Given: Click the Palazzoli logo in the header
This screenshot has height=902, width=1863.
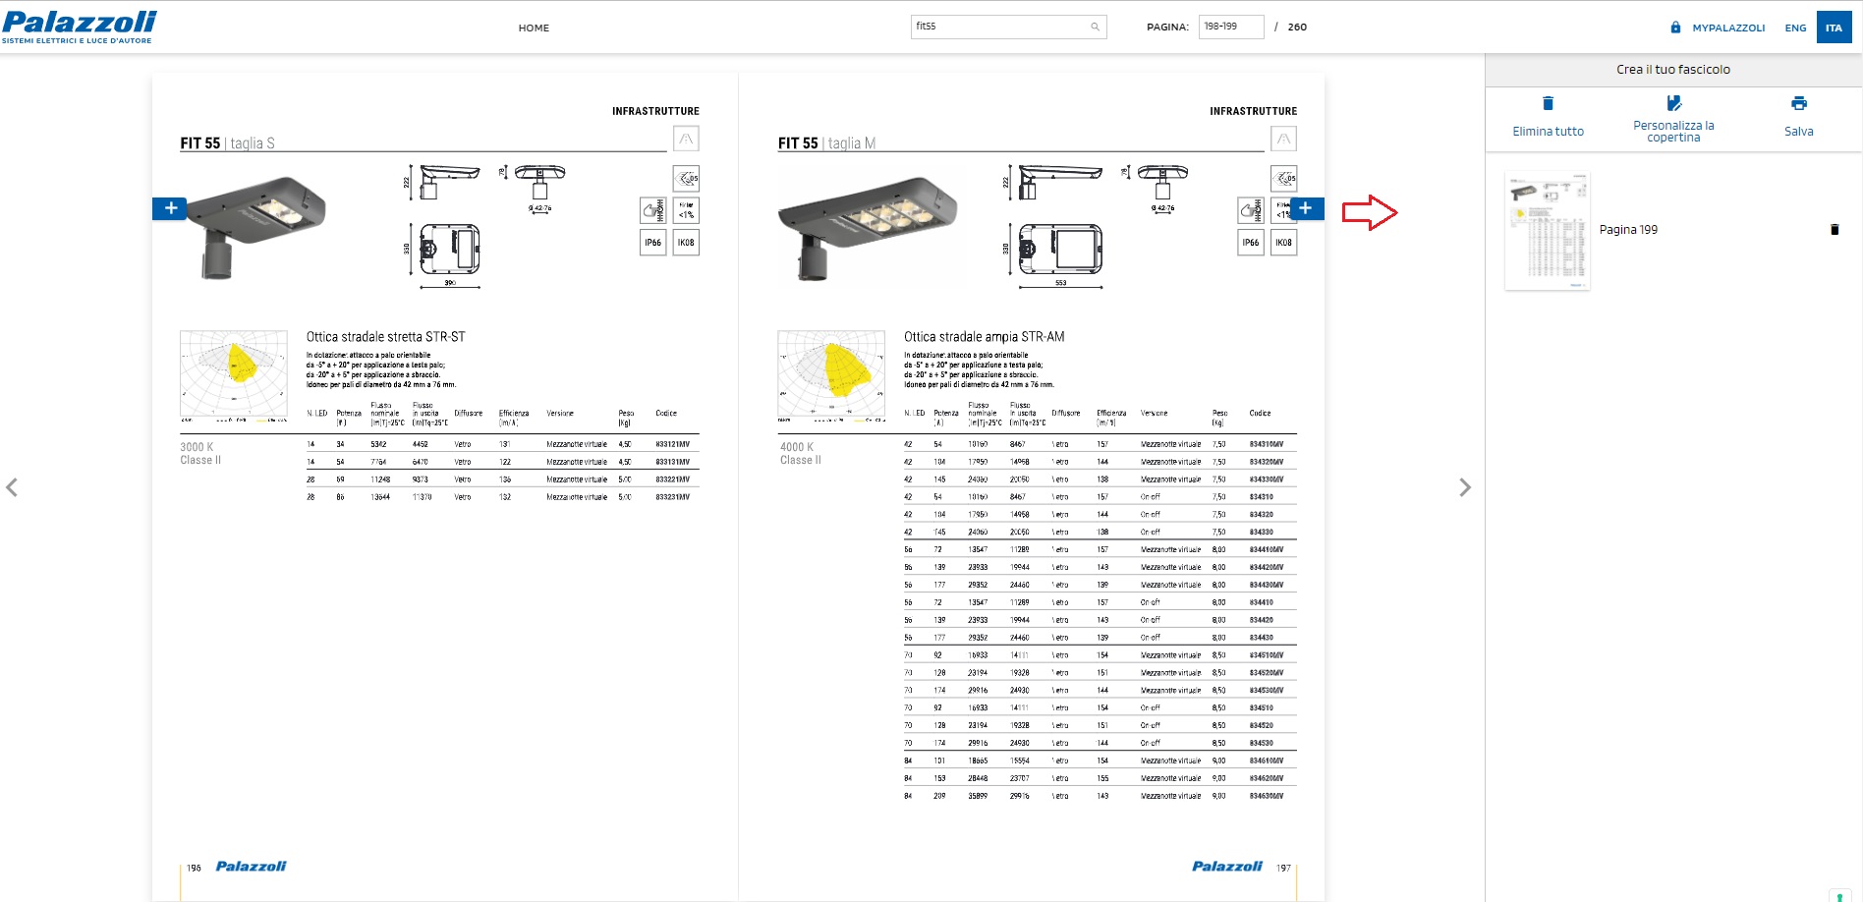Looking at the screenshot, I should [x=79, y=27].
